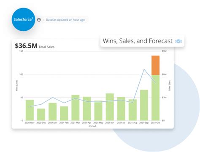Click the 'Period' axis title

[92, 126]
